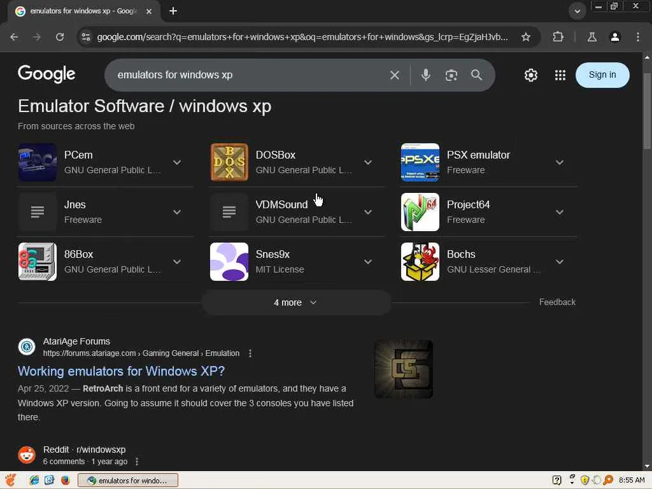Click the Reddit site favicon
Image resolution: width=652 pixels, height=489 pixels.
27,455
